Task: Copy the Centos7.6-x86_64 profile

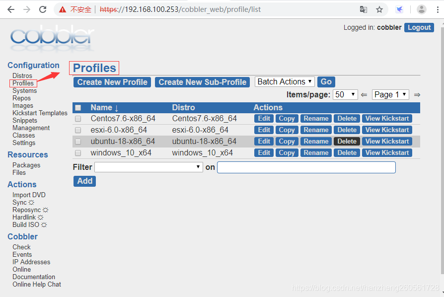Action: (287, 119)
